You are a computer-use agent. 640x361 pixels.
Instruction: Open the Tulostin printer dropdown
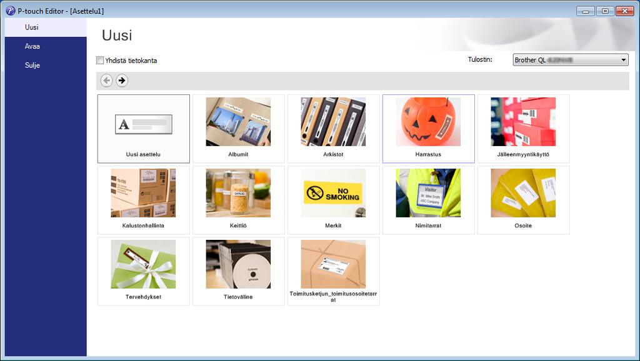pyautogui.click(x=571, y=60)
